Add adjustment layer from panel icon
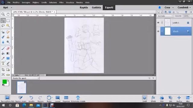Screen dimensions: 193x108 click(x=166, y=12)
